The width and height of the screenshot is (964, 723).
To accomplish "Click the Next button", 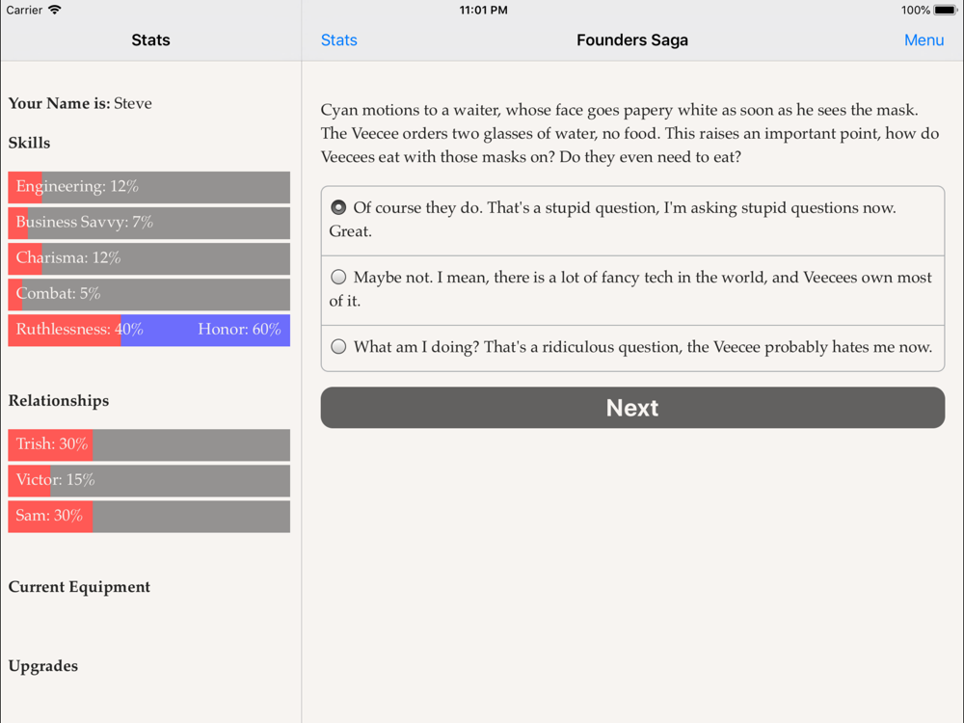I will point(632,408).
